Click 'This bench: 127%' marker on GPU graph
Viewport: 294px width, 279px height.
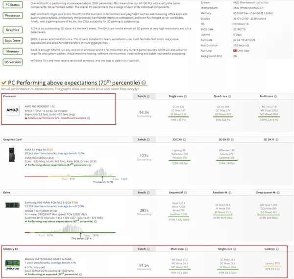click(x=103, y=182)
